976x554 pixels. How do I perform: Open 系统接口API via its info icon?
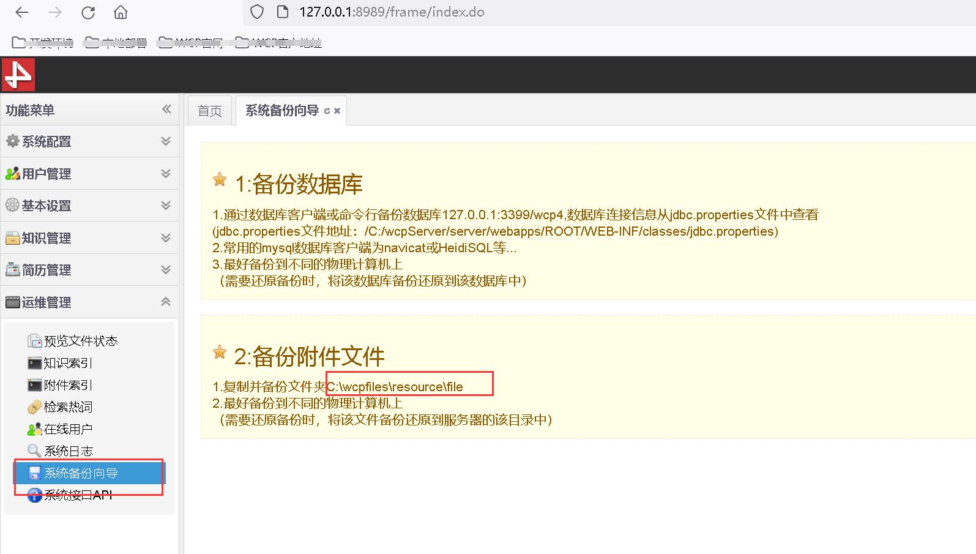point(34,495)
